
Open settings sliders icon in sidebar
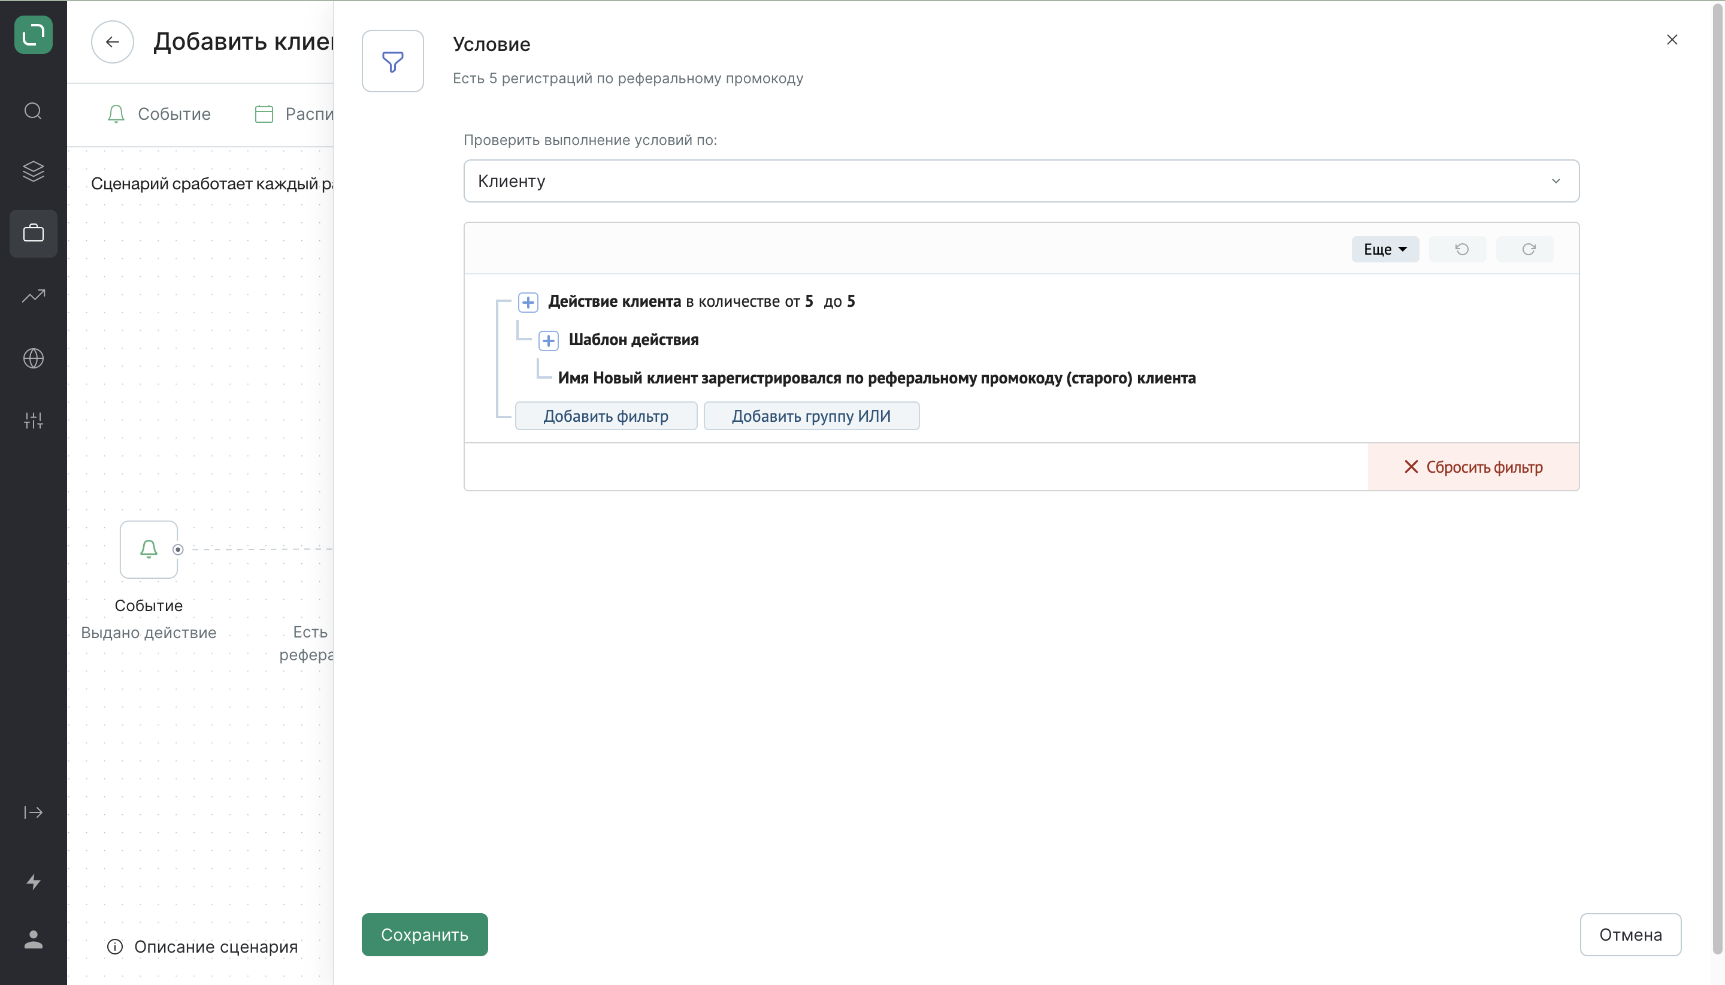pos(33,420)
